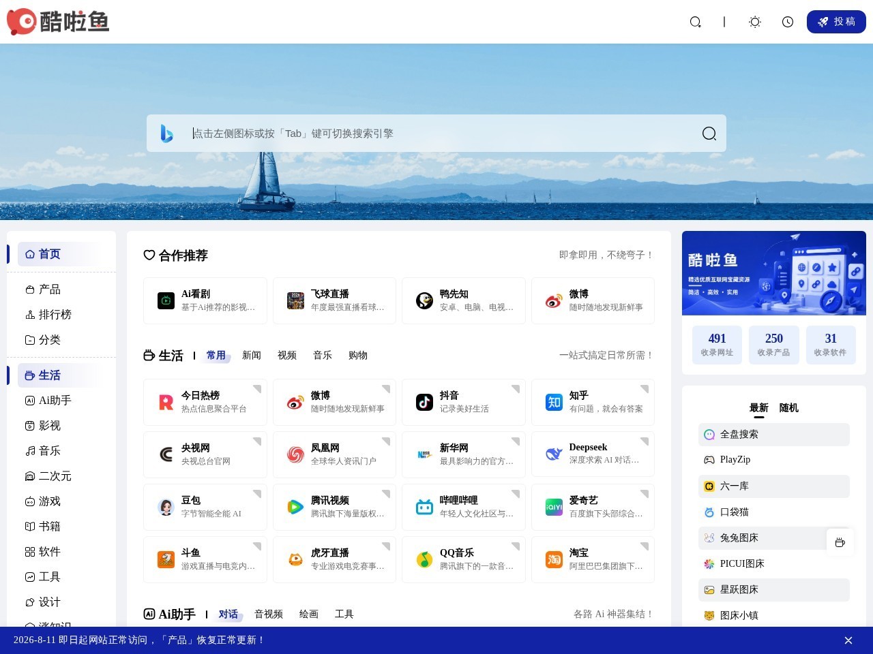Image resolution: width=873 pixels, height=654 pixels.
Task: Click the 腾讯视频 play icon
Action: [x=295, y=507]
